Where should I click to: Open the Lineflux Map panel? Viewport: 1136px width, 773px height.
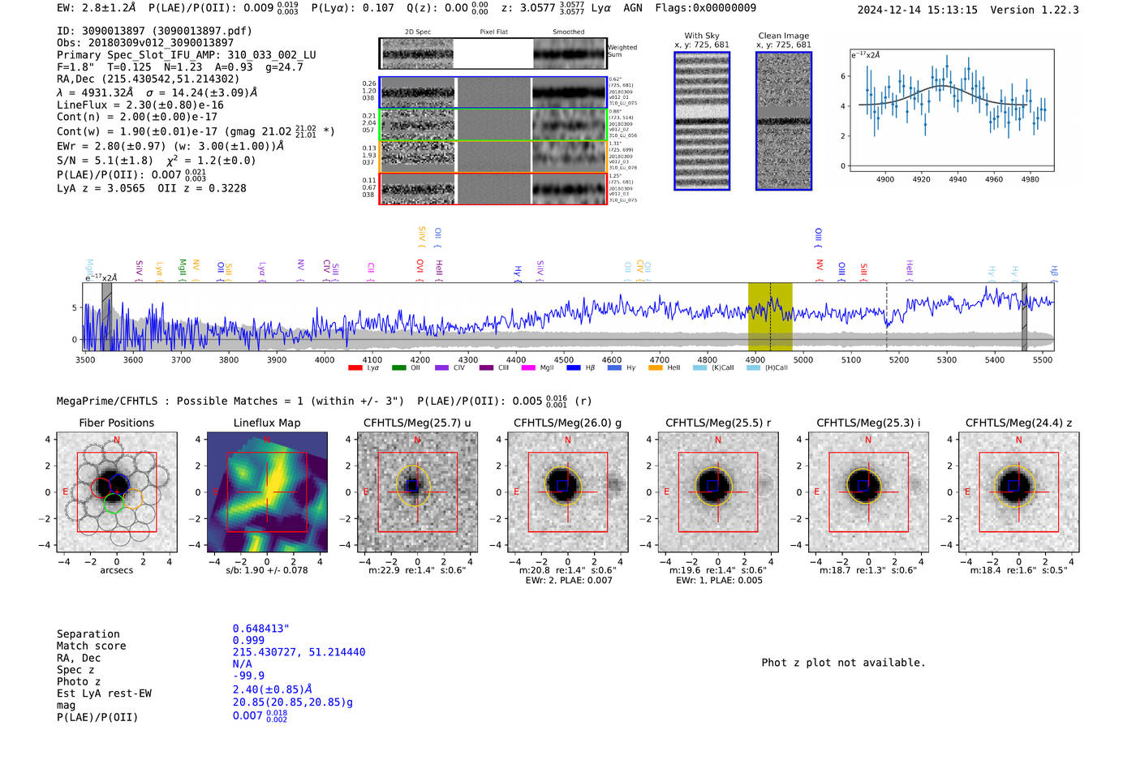267,492
